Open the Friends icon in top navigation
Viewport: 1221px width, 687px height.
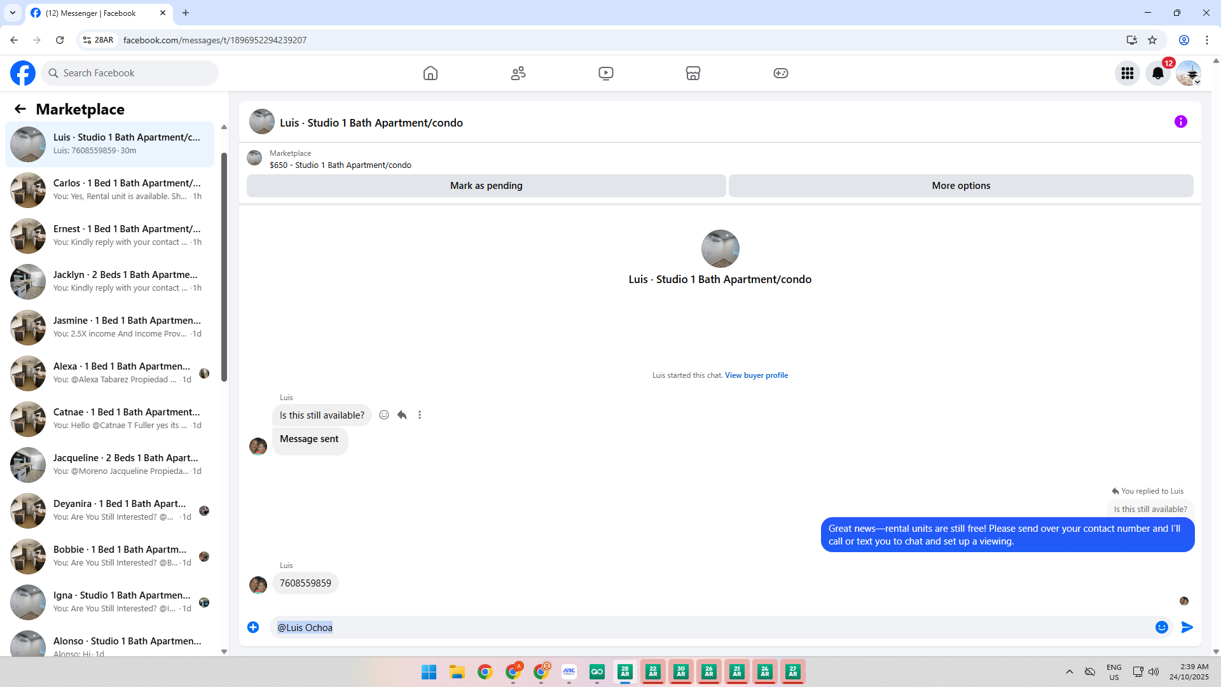coord(518,73)
